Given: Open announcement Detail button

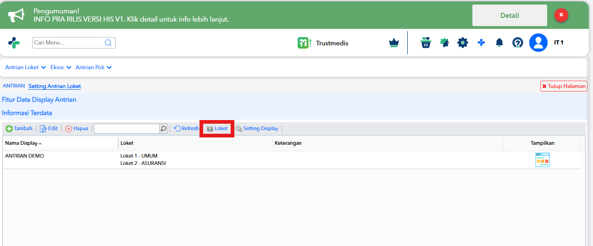Looking at the screenshot, I should 510,16.
